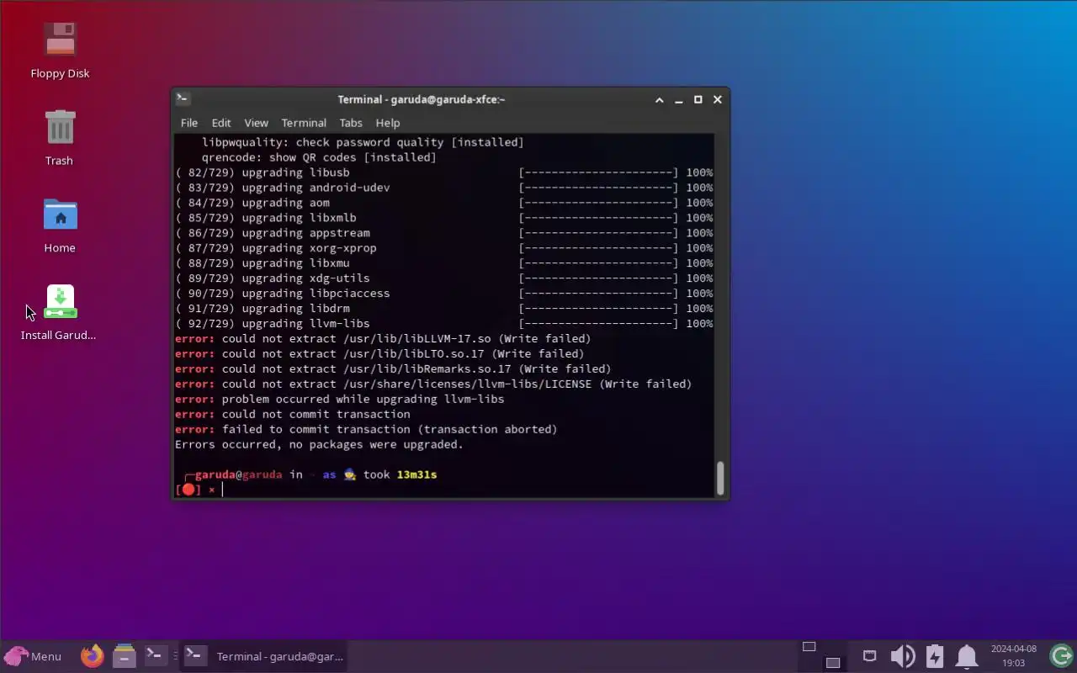Maximize the terminal window
This screenshot has width=1077, height=673.
click(698, 99)
